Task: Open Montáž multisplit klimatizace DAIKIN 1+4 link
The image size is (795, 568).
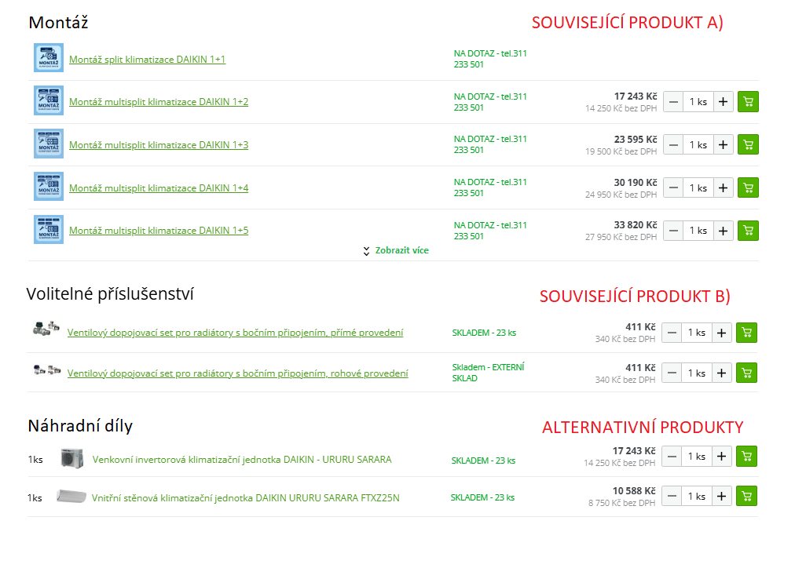Action: pos(159,188)
